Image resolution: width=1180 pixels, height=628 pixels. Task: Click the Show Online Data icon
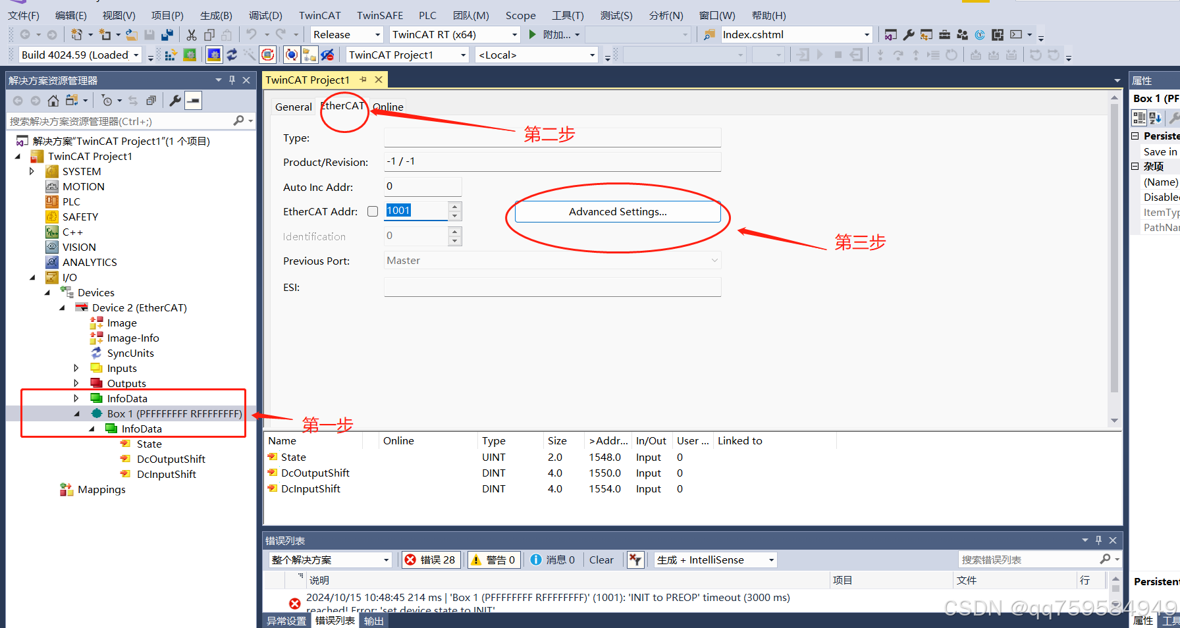click(x=292, y=55)
